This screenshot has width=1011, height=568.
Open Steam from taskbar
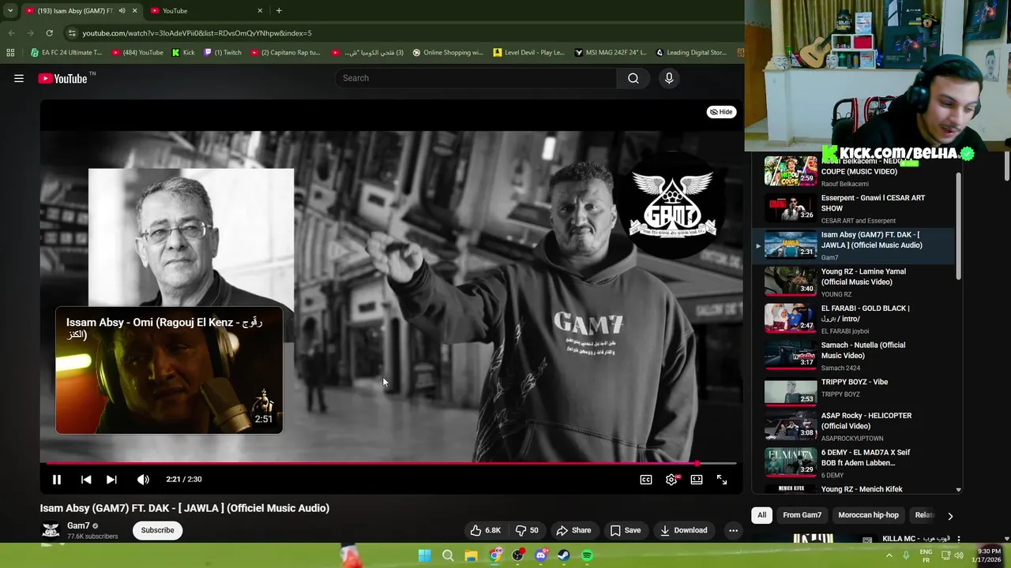pos(564,555)
